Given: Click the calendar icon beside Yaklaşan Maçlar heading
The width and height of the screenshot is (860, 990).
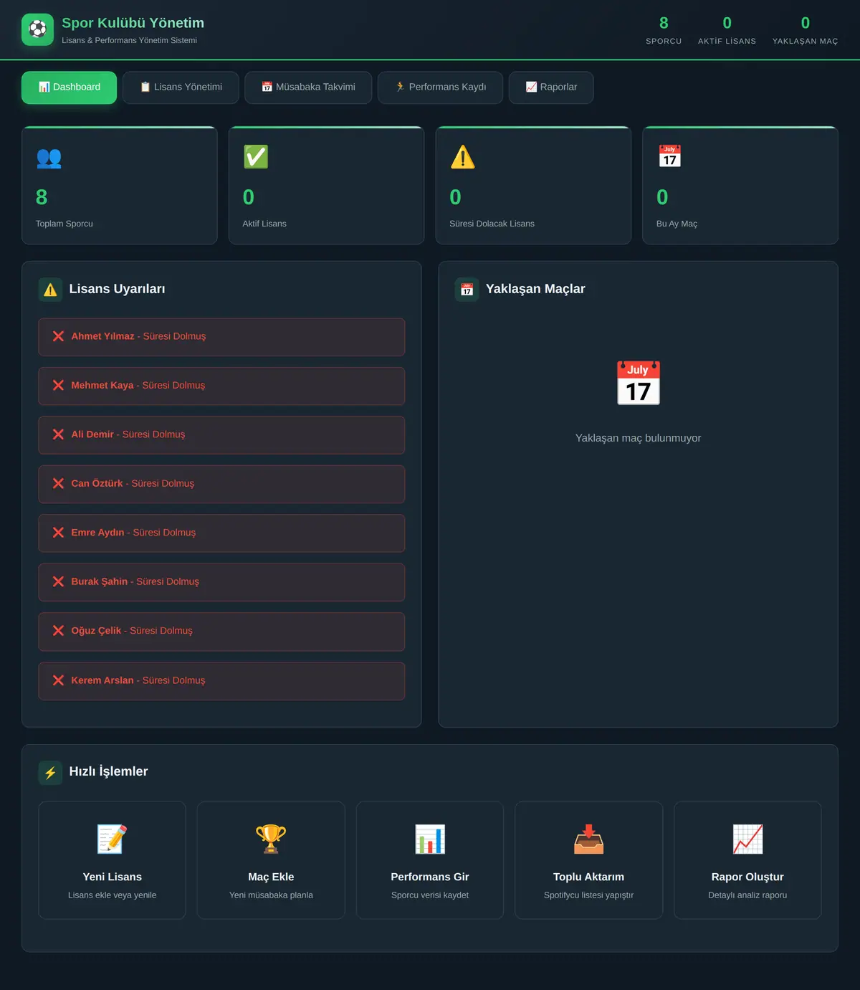Looking at the screenshot, I should 467,290.
